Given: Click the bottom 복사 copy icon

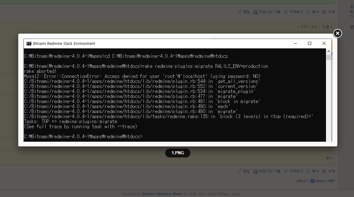Looking at the screenshot, I should point(308,171).
